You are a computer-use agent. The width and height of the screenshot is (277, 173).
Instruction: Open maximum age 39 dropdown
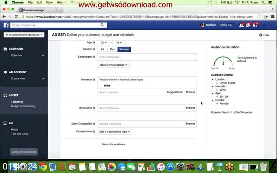pos(119,42)
